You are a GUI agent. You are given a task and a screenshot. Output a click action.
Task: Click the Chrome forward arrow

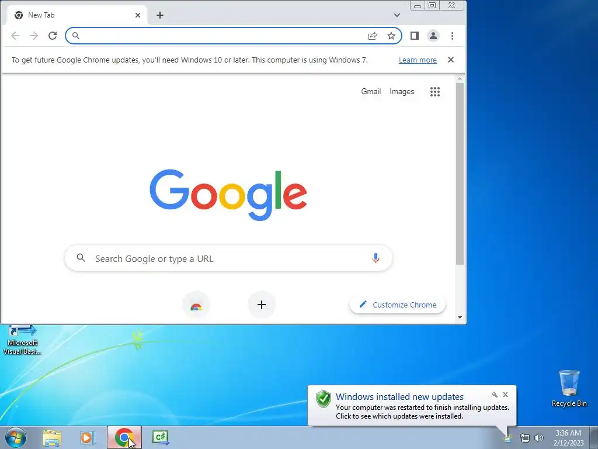point(34,36)
